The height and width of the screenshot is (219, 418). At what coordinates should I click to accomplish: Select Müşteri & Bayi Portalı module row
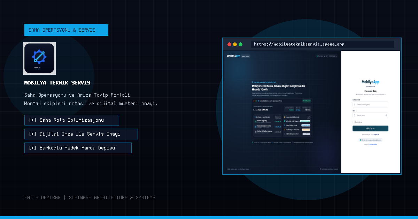coord(297,125)
